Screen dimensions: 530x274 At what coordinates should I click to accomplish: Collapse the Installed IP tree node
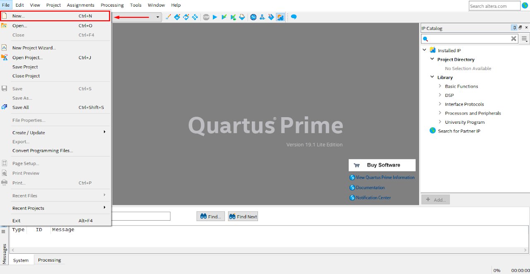(x=424, y=50)
